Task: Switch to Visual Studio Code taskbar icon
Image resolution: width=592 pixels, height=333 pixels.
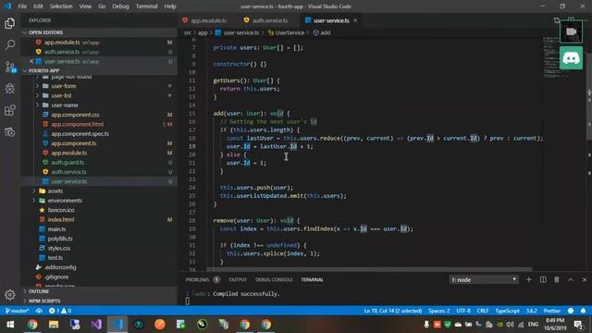Action: pos(117,325)
